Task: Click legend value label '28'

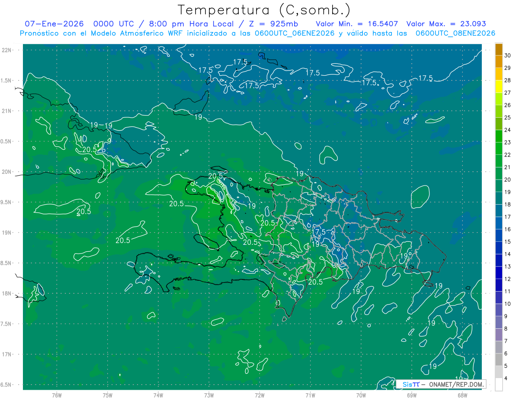Action: tap(508, 80)
